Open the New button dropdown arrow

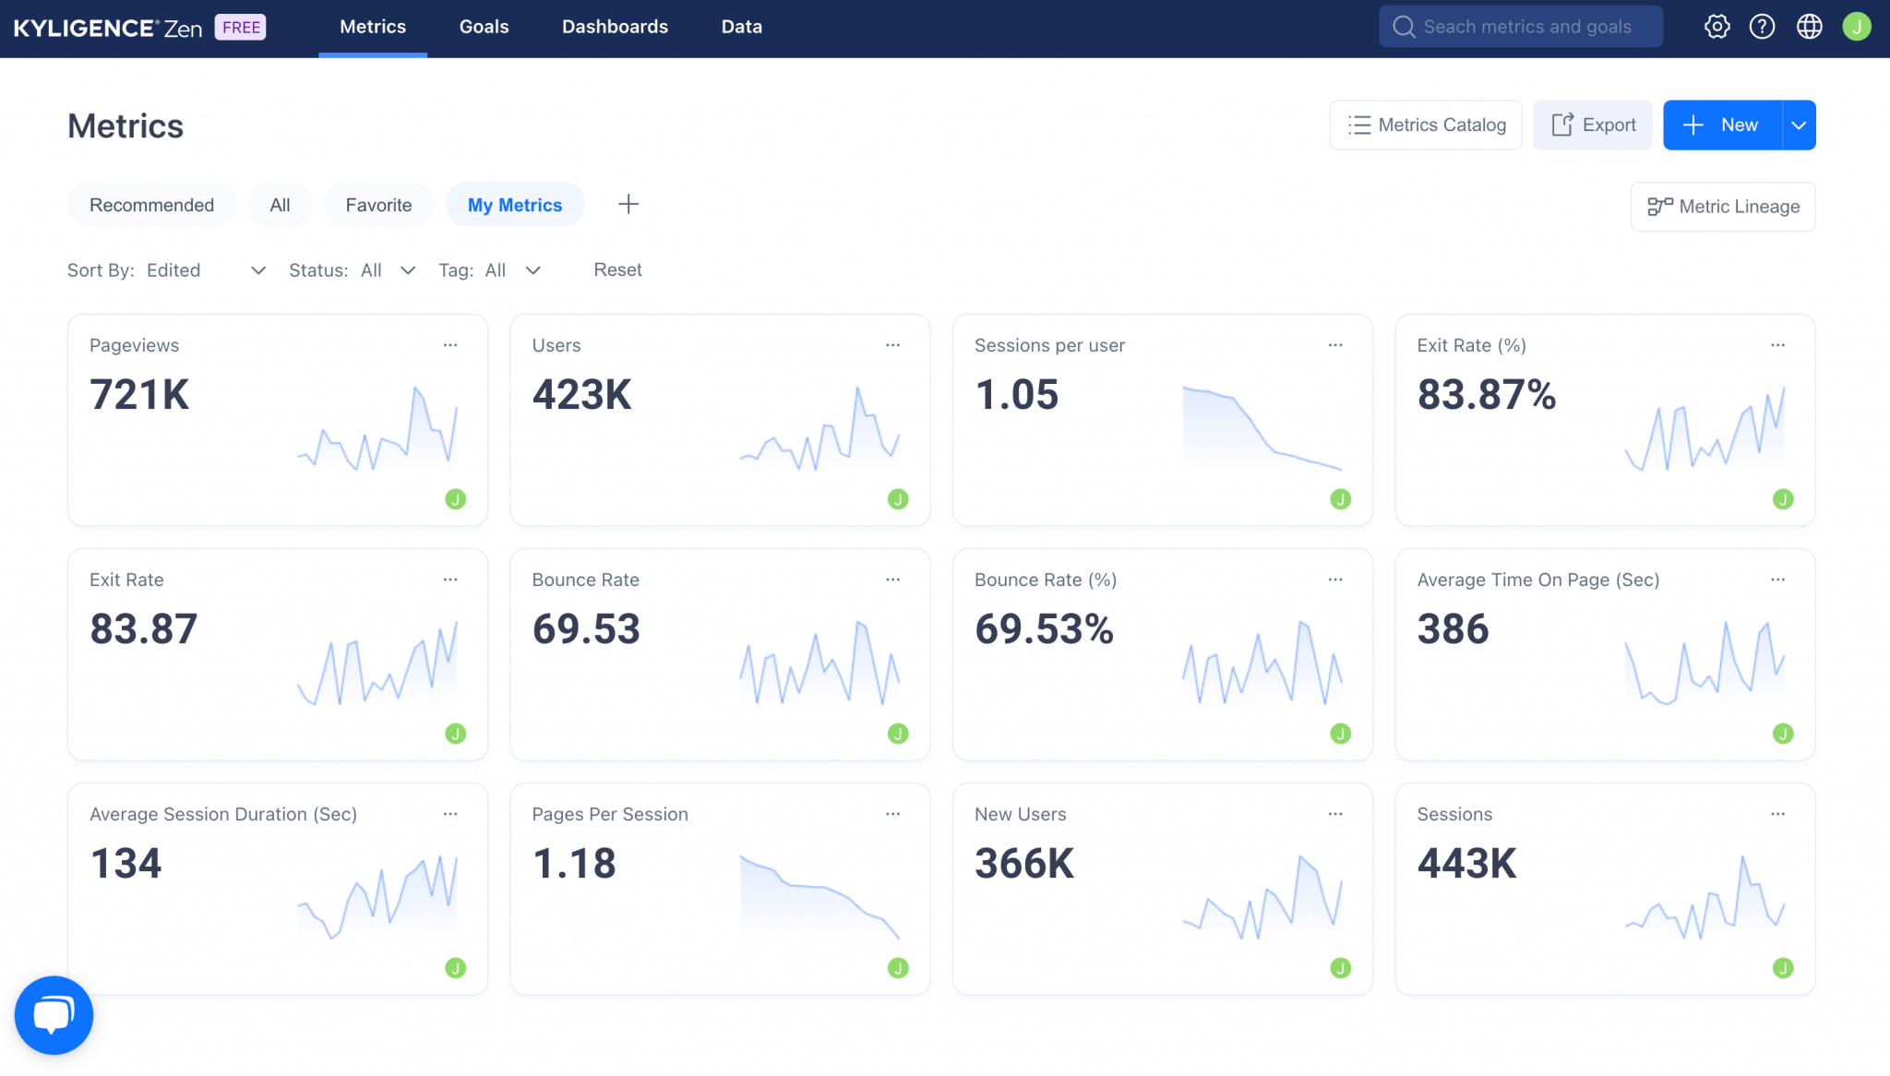pyautogui.click(x=1799, y=126)
